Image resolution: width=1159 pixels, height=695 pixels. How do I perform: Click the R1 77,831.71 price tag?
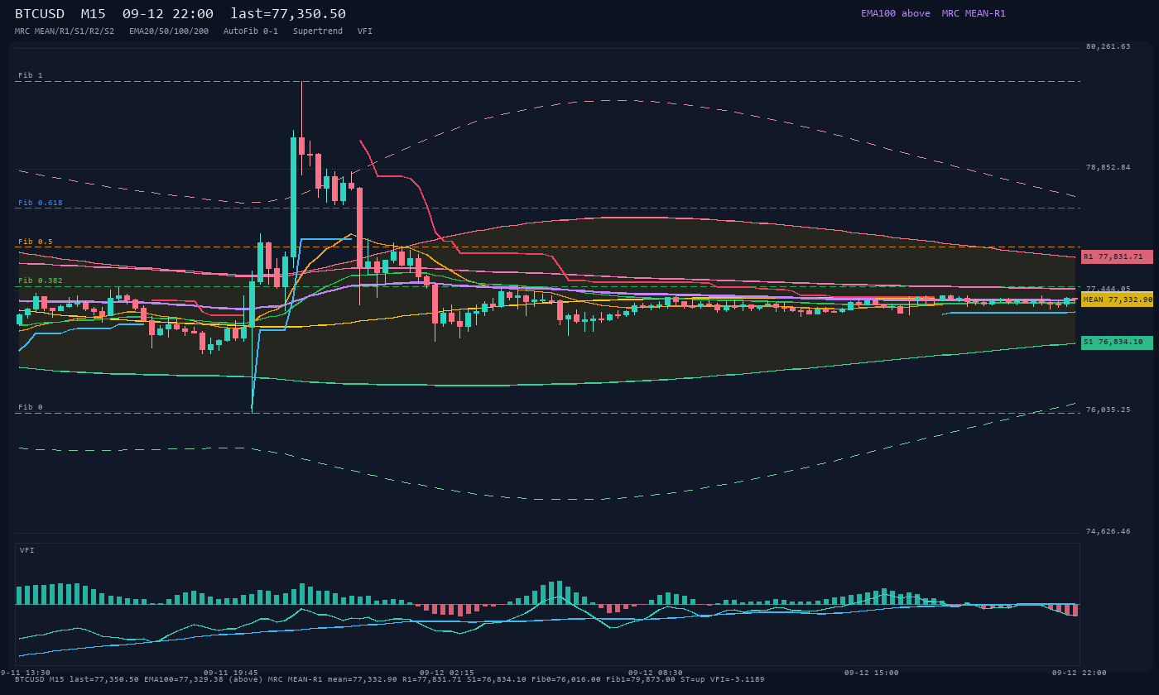pos(1117,256)
